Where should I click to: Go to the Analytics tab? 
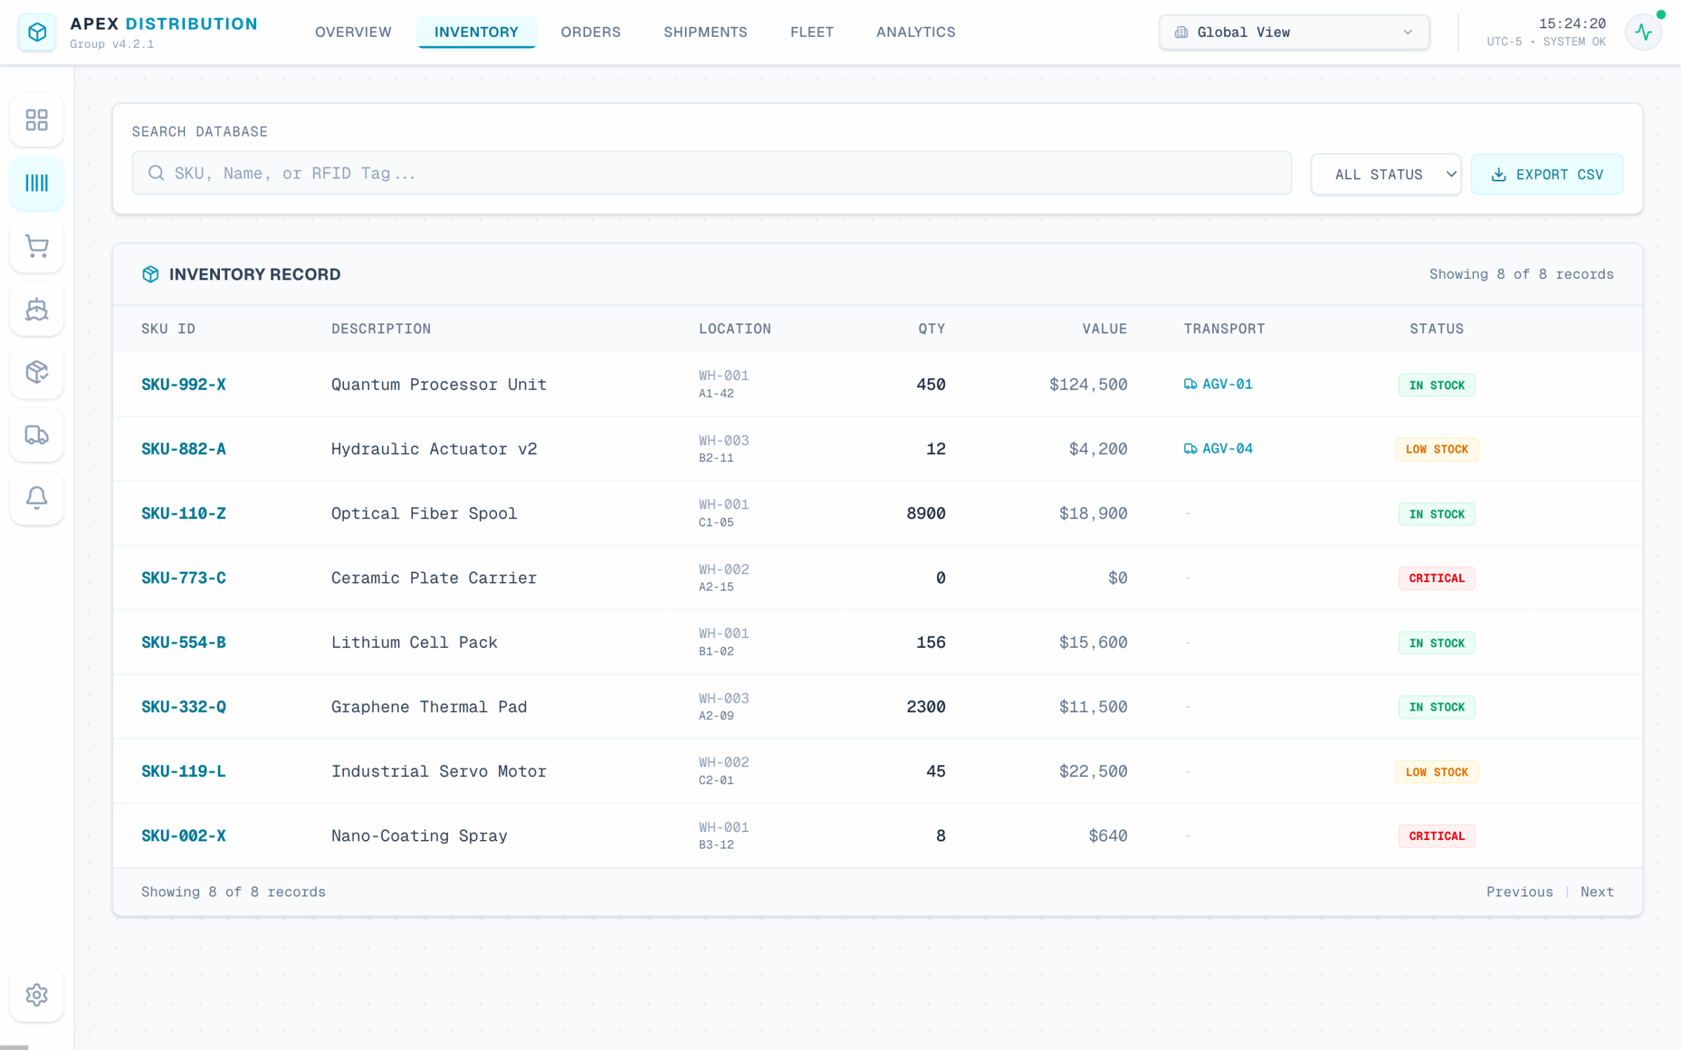pos(915,32)
